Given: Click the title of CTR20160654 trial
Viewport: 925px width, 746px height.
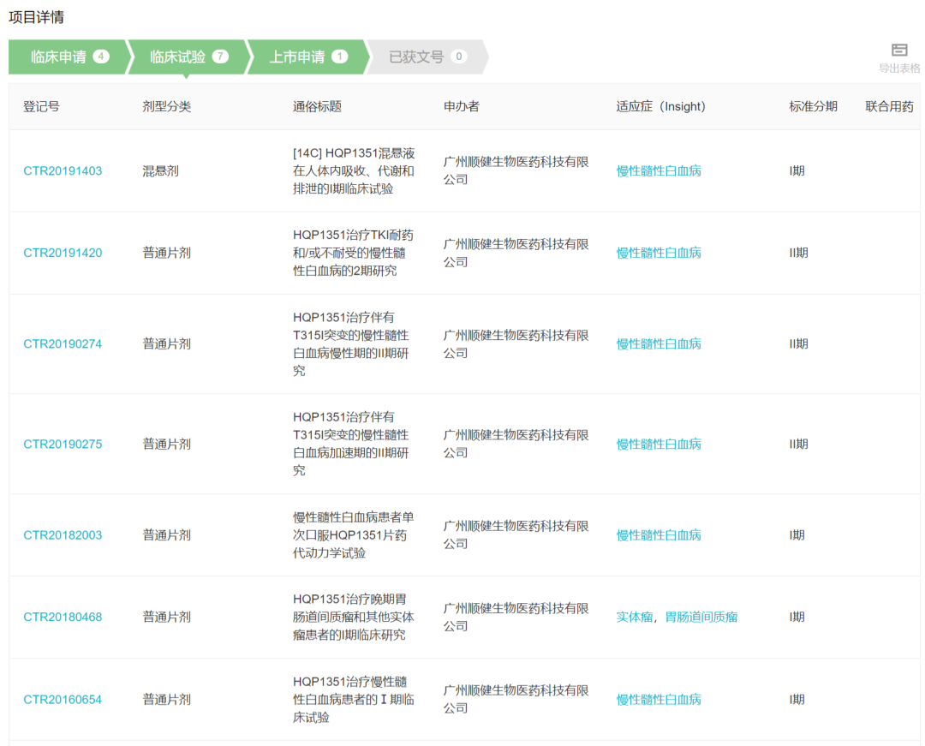Looking at the screenshot, I should (354, 700).
